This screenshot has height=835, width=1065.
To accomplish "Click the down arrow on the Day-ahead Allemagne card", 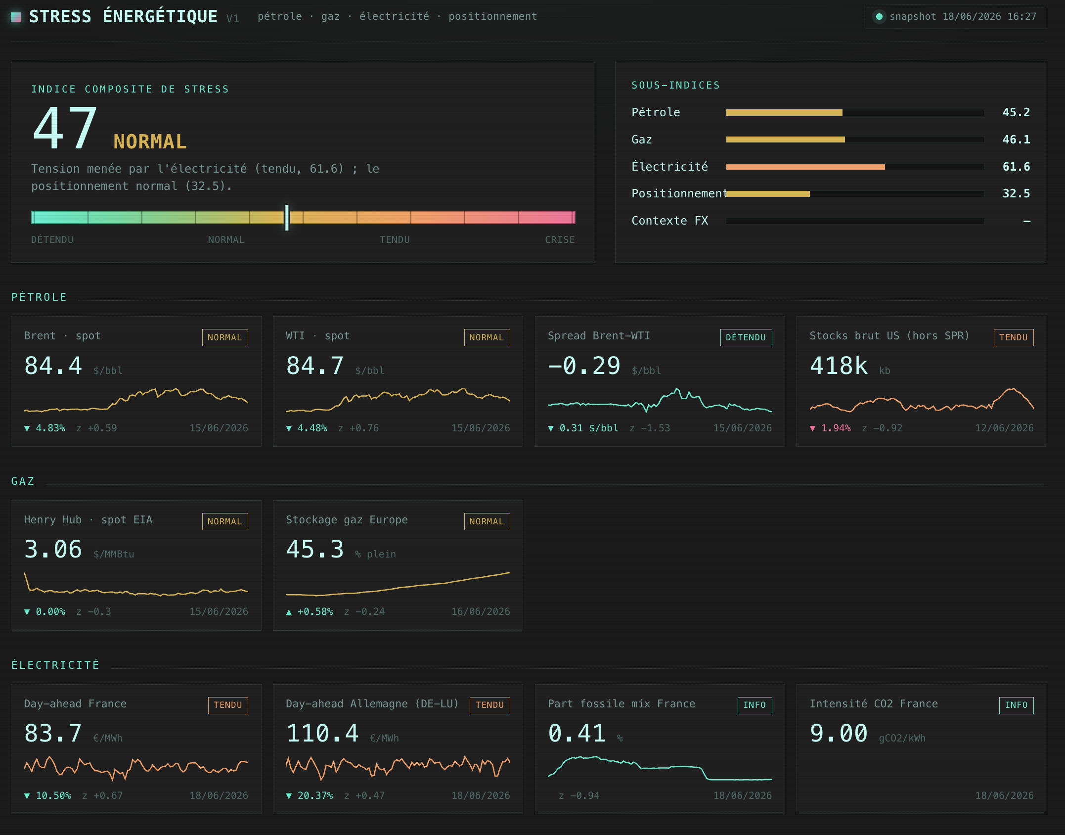I will pos(289,796).
